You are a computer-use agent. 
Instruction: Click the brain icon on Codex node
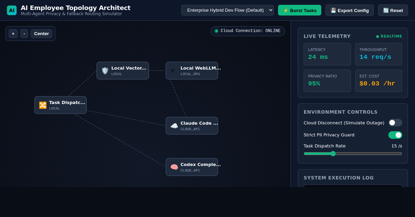174,167
